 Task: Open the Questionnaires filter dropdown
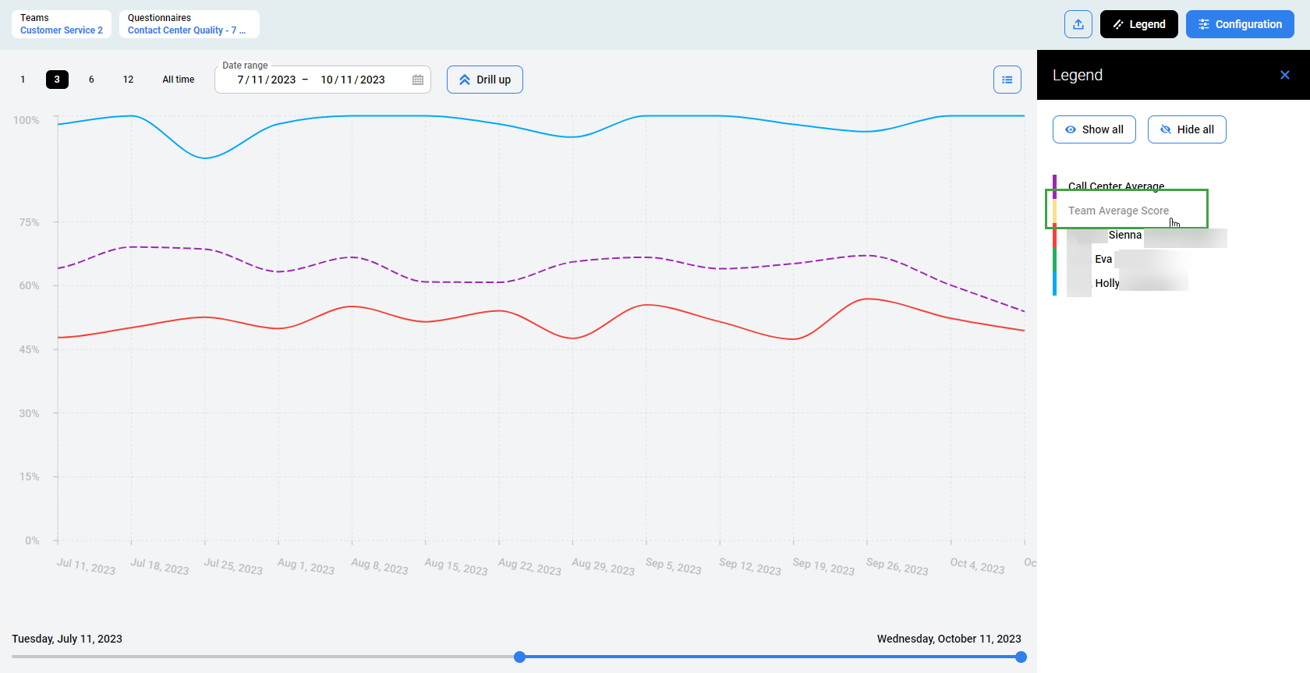coord(188,24)
